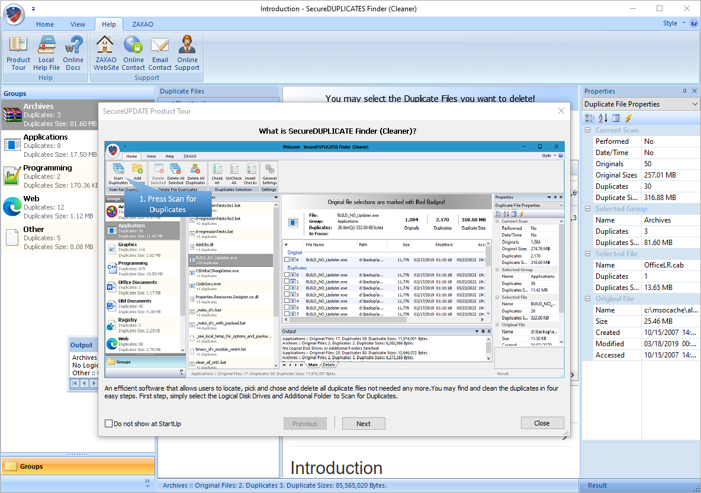Screen dimensions: 701x493
Task: Toggle the Properties panel pin
Action: tap(684, 91)
